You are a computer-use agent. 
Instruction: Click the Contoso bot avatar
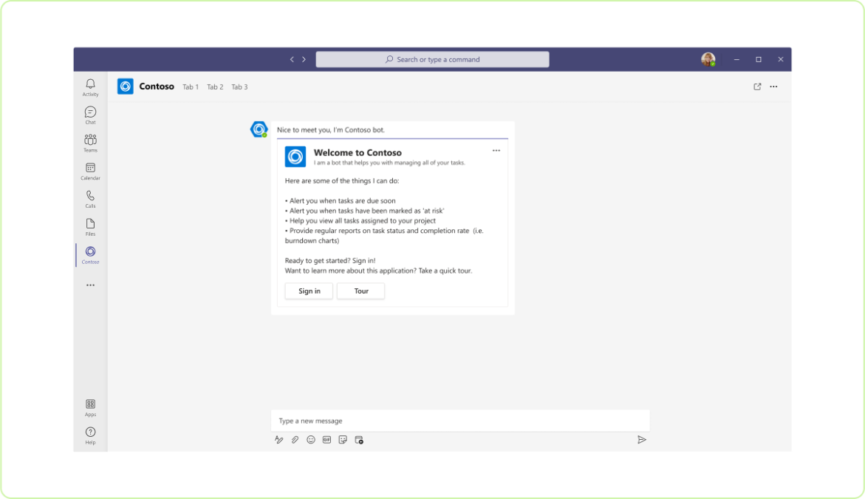point(259,129)
